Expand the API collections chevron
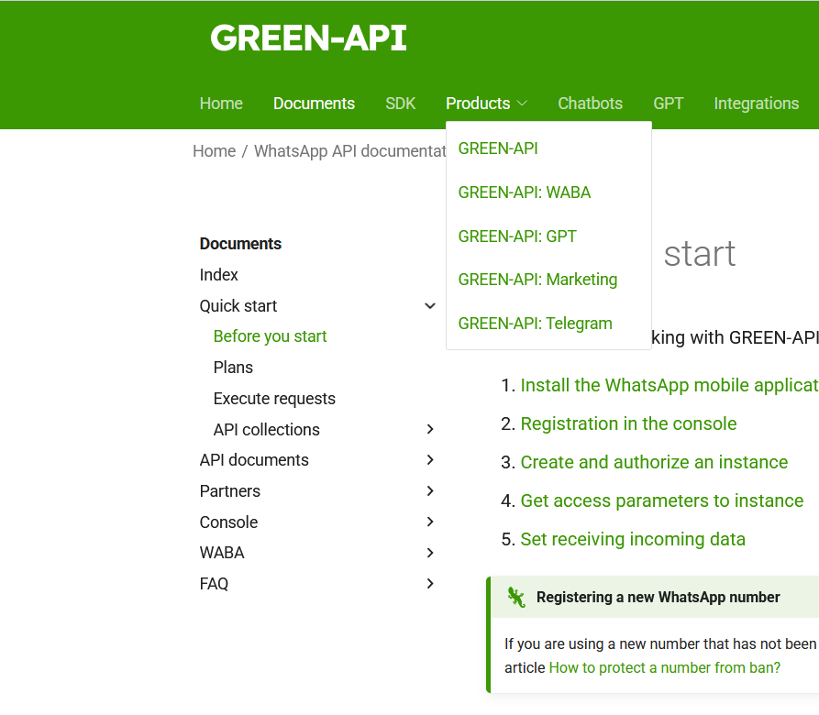The height and width of the screenshot is (715, 819). pyautogui.click(x=430, y=429)
